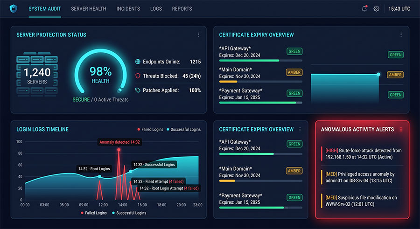
Task: Click GREEN badge for Payment Gateway in top panel
Action: click(x=294, y=93)
